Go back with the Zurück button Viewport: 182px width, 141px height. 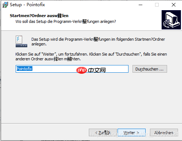(x=103, y=133)
